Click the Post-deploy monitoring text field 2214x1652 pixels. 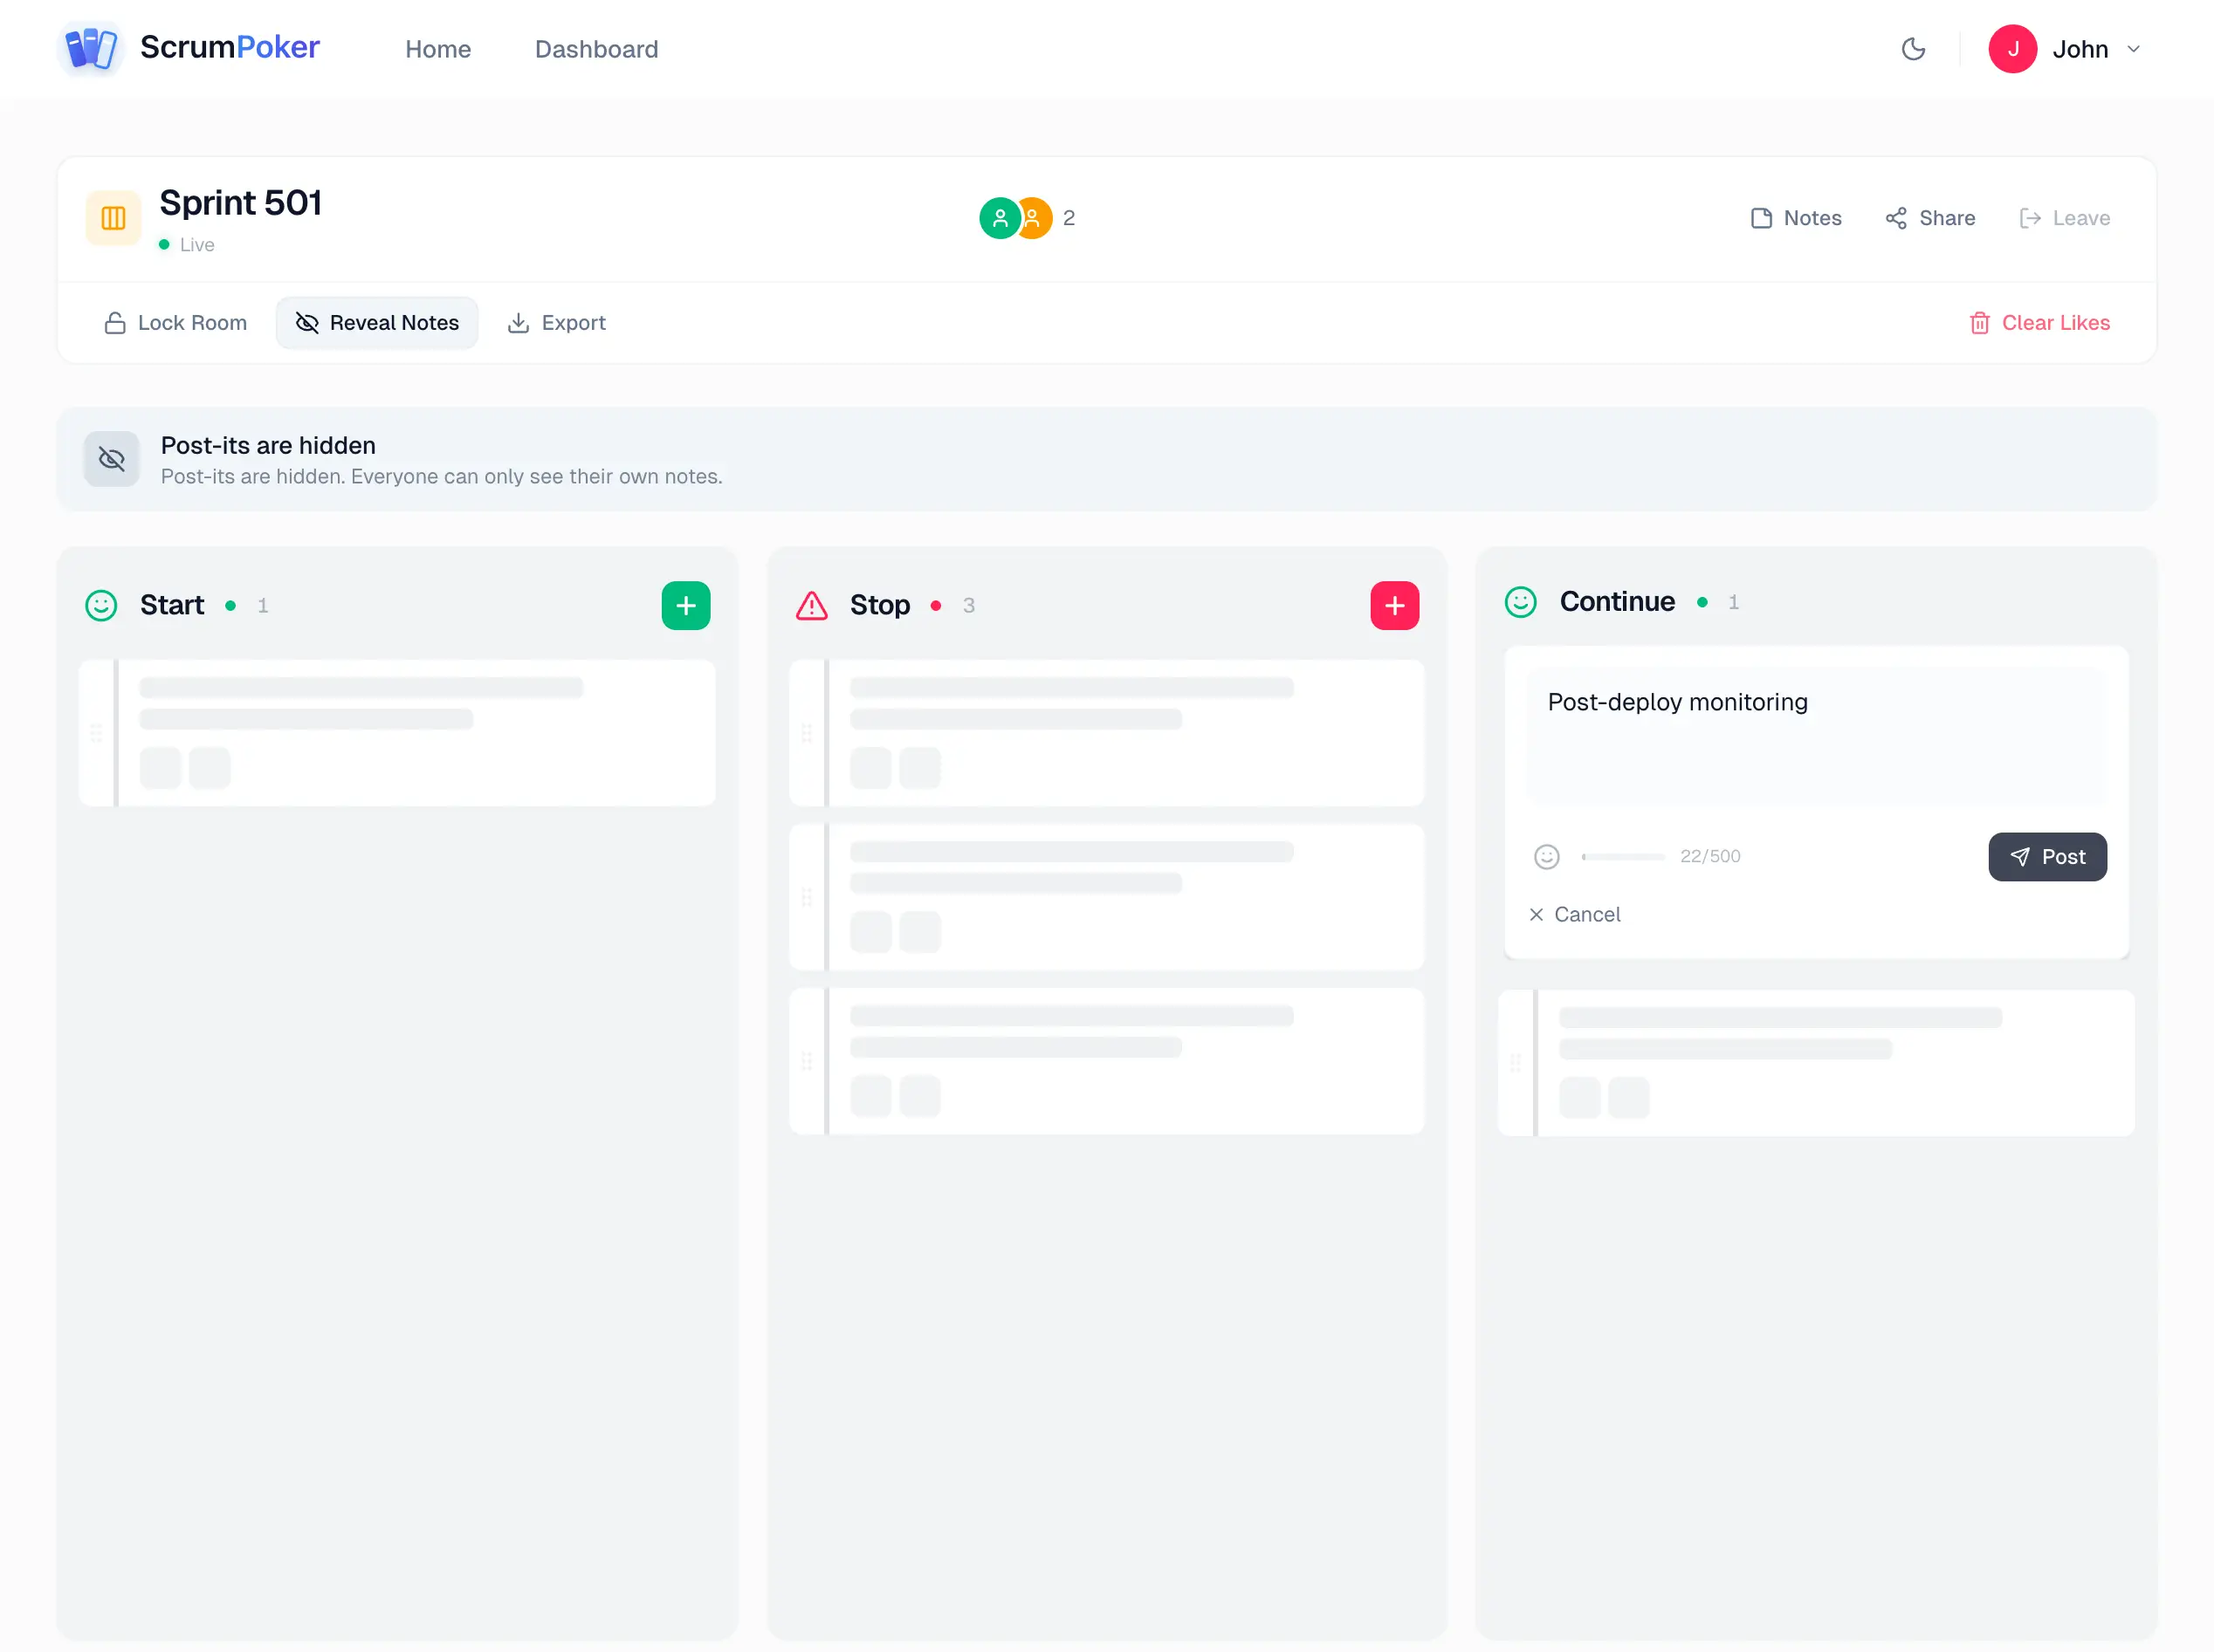pyautogui.click(x=1815, y=735)
